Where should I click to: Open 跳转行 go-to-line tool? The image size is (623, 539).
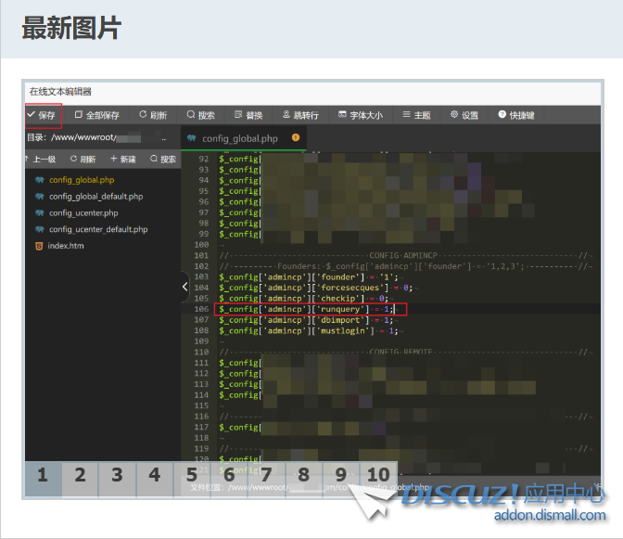point(299,115)
